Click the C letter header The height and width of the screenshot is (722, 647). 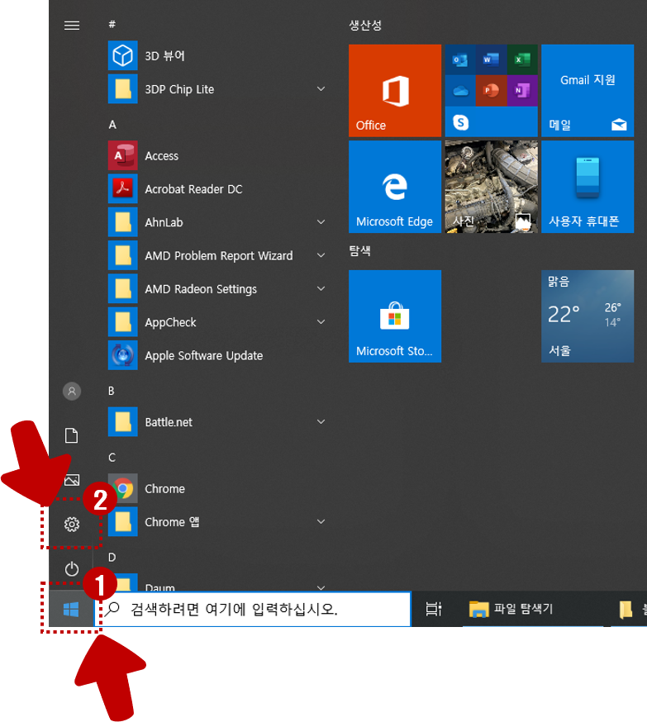point(112,457)
